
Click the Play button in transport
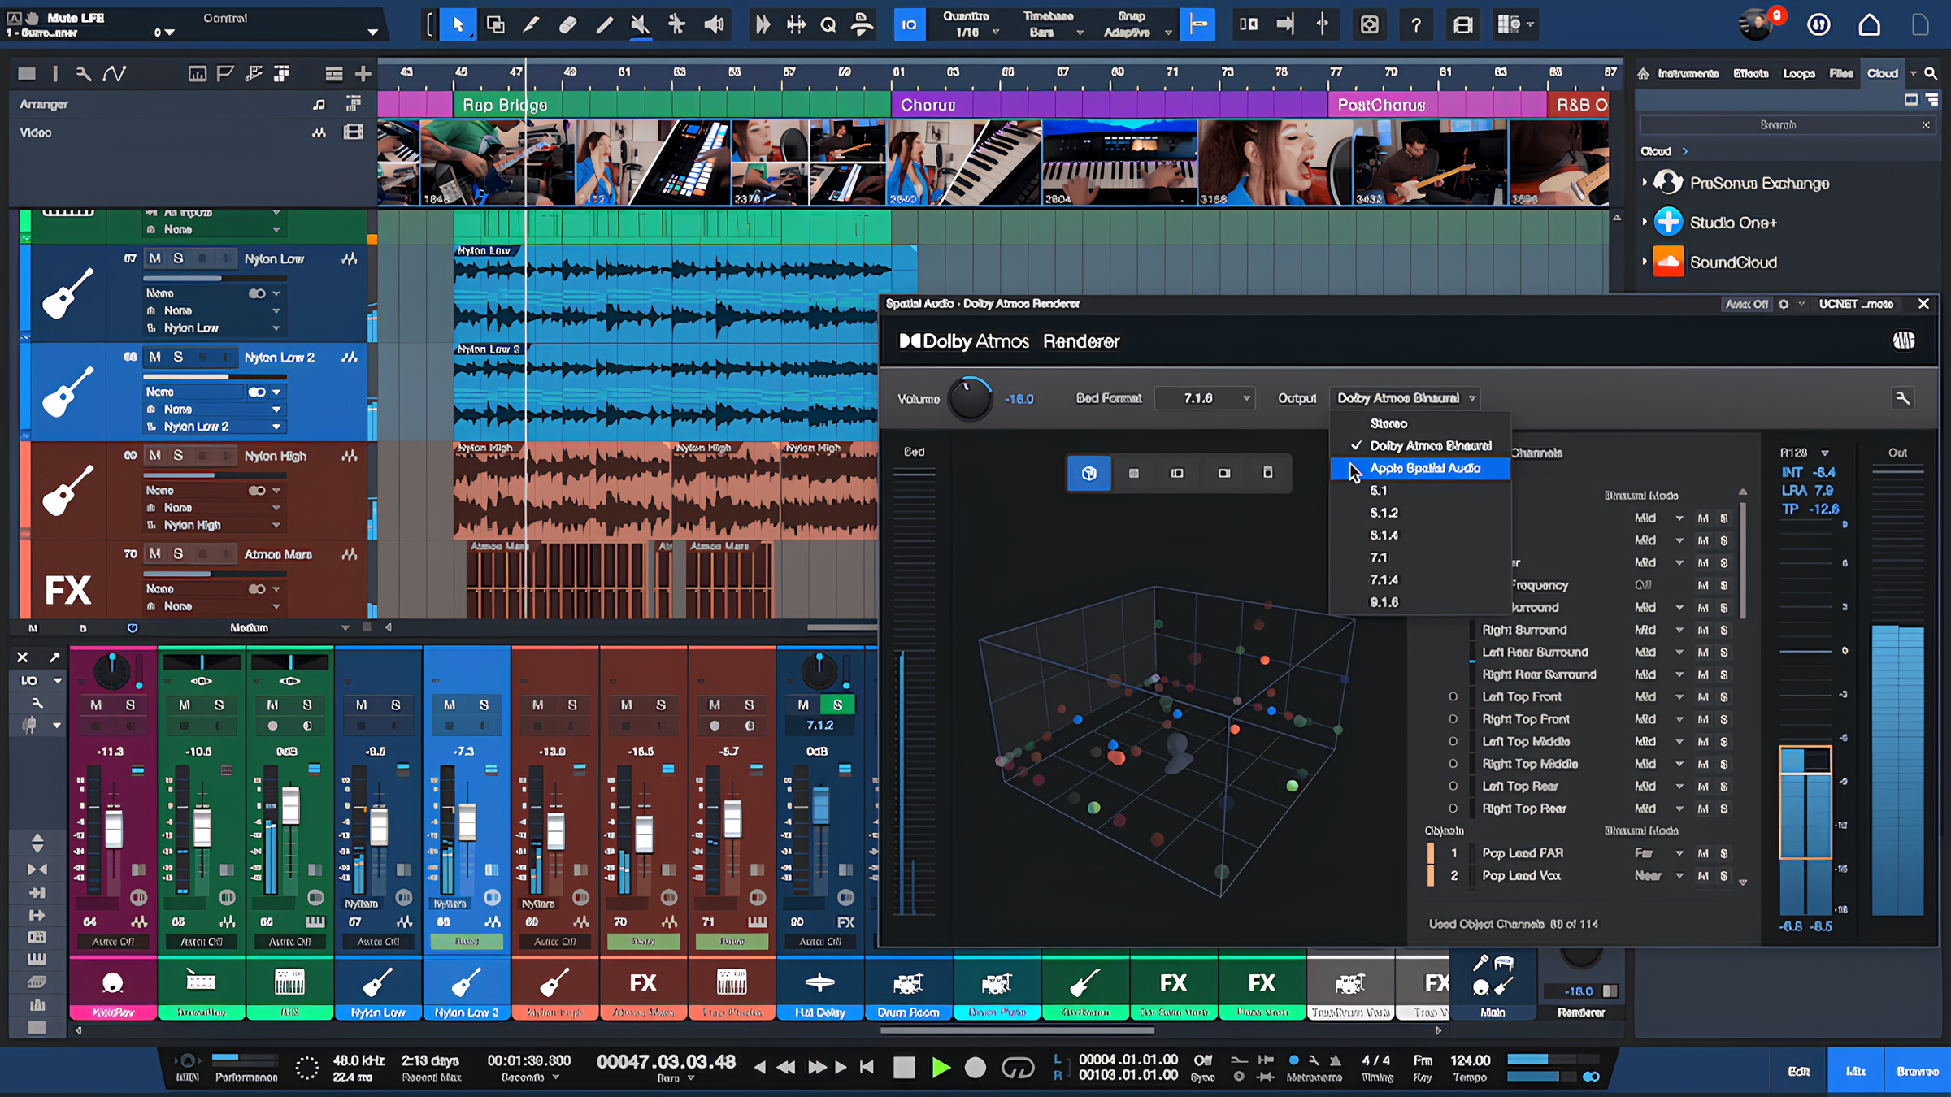coord(941,1068)
